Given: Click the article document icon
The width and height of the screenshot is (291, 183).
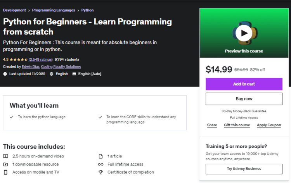Looking at the screenshot, I should tap(100, 156).
